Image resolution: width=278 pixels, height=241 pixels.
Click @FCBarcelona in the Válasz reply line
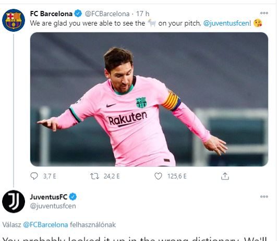click(x=45, y=225)
